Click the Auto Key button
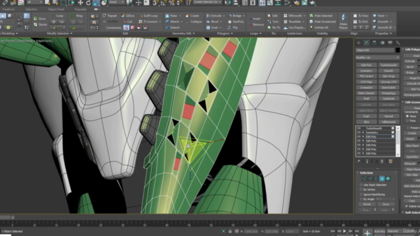The image size is (420, 236). 379,231
